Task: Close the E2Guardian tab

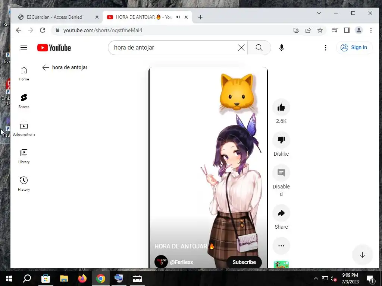Action: coord(97,17)
